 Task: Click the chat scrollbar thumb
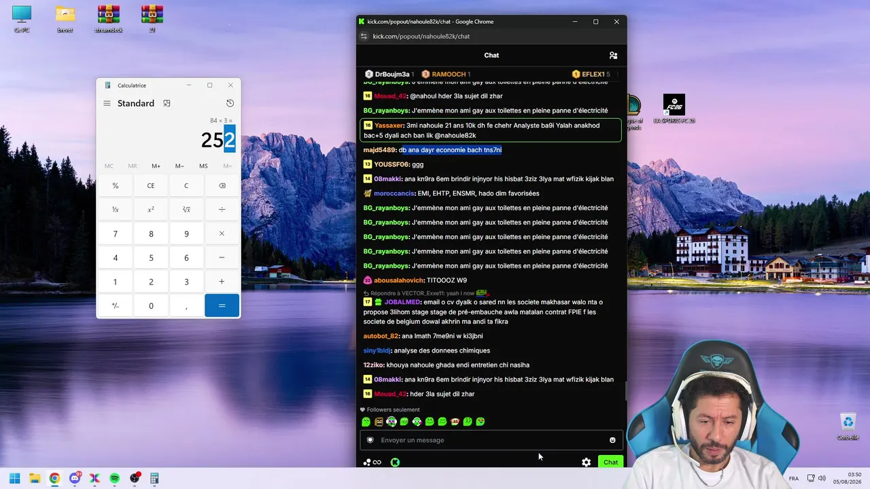point(625,391)
